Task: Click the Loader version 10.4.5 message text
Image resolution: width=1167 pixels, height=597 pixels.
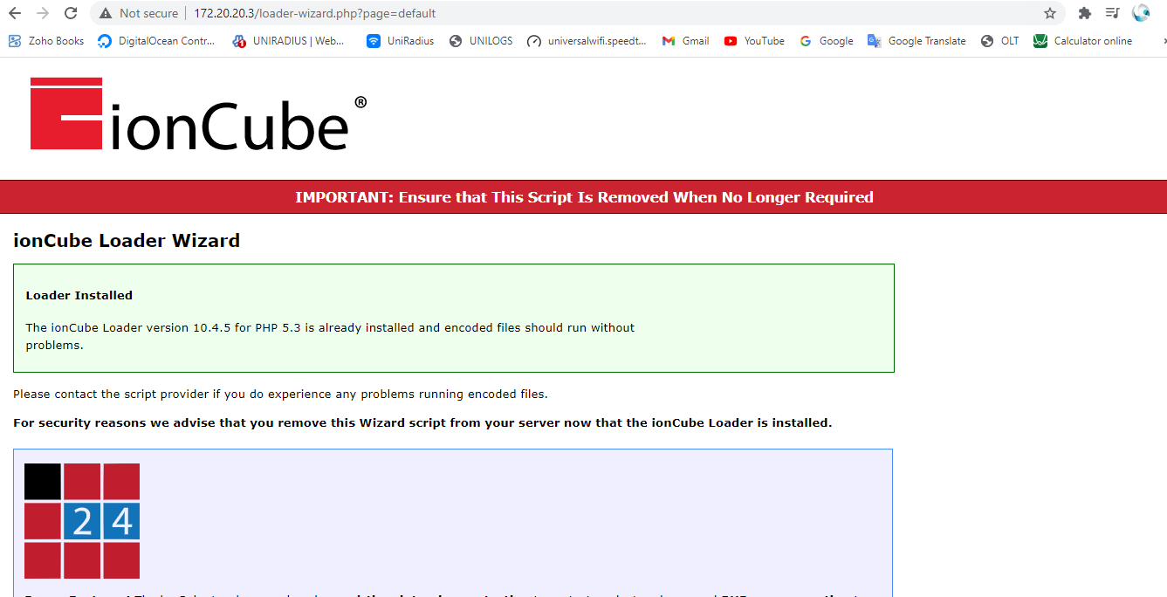Action: click(x=330, y=336)
